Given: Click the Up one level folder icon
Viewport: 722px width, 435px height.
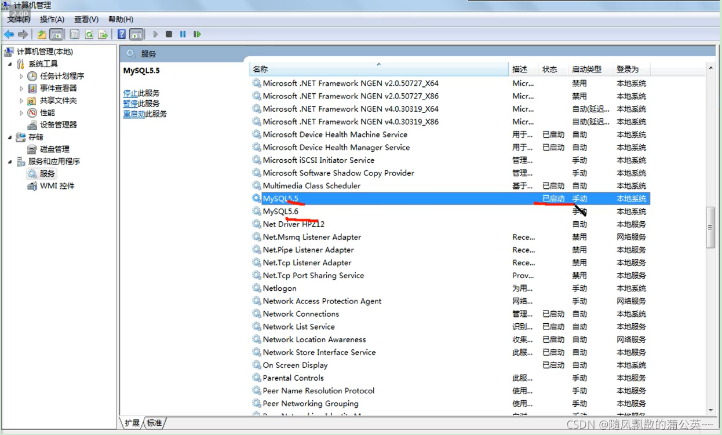Looking at the screenshot, I should (42, 34).
